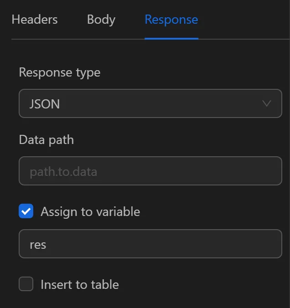
Task: Click the blue underline beneath the Response tab
Action: pyautogui.click(x=171, y=38)
